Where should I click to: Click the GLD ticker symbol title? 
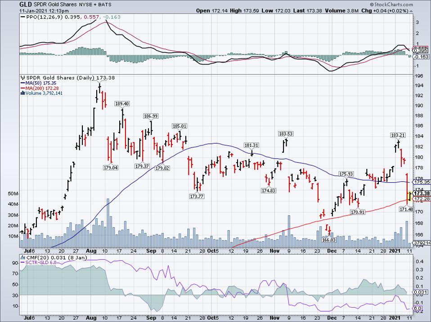26,4
